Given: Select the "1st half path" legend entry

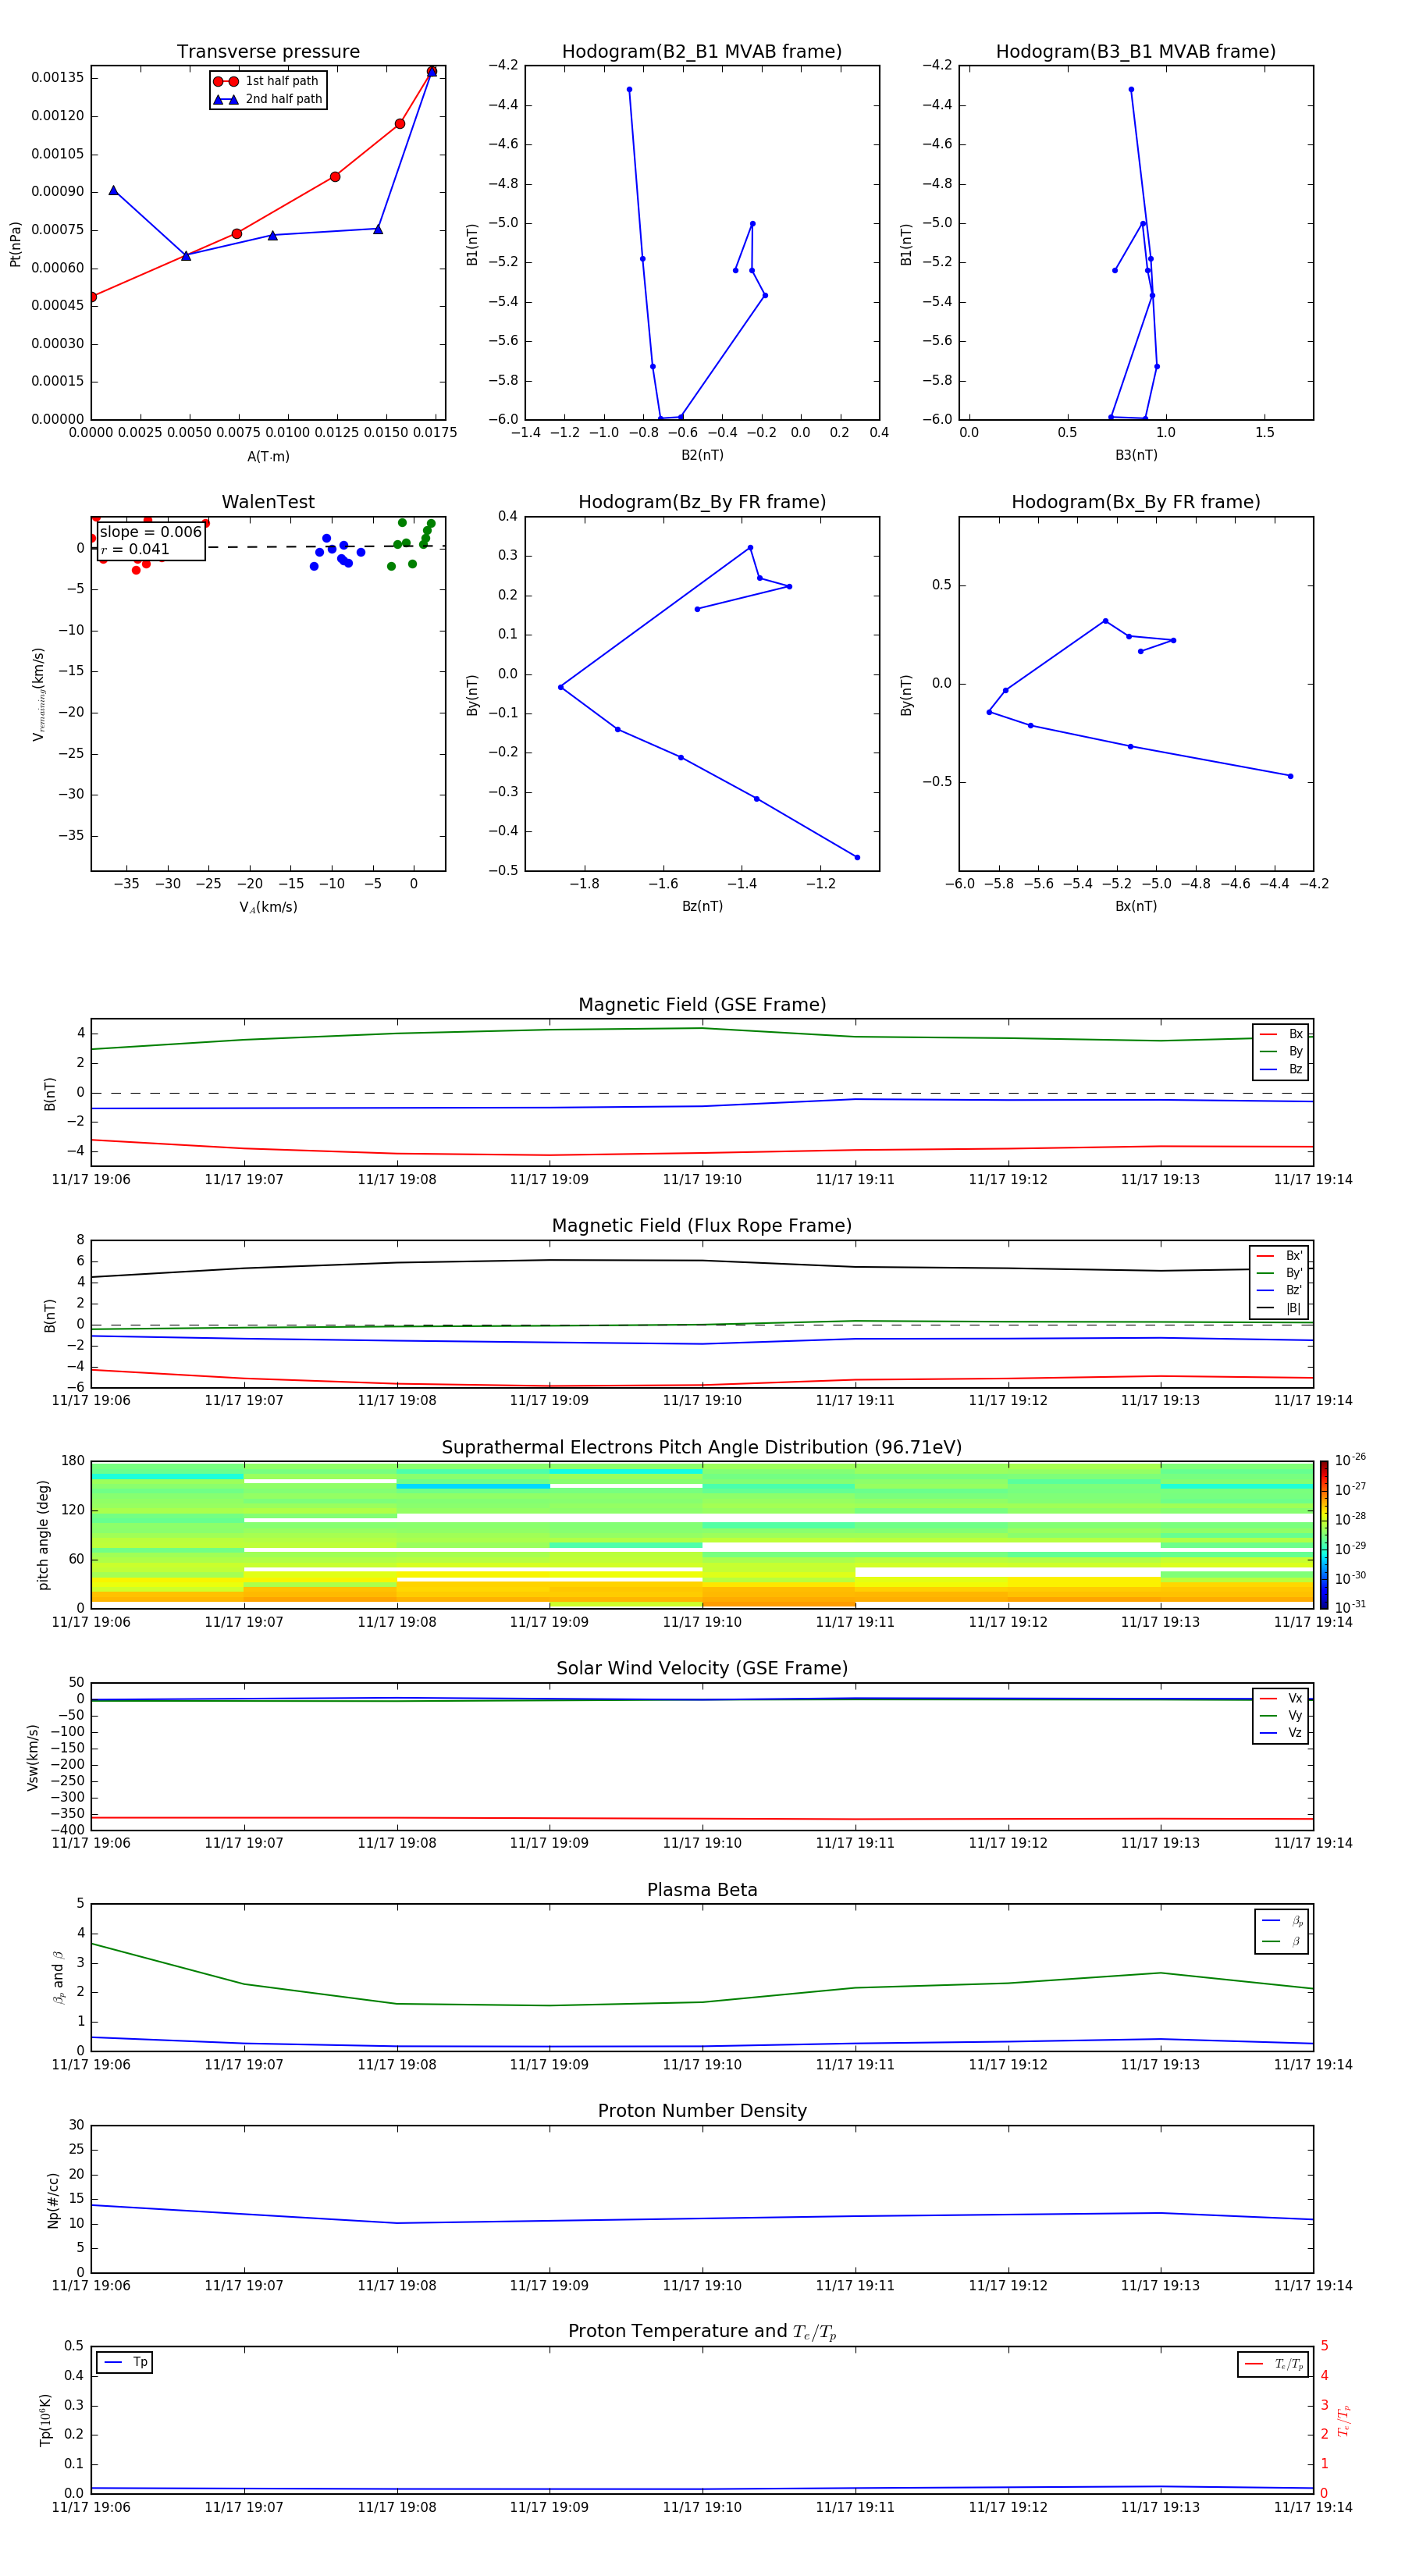Looking at the screenshot, I should 267,81.
